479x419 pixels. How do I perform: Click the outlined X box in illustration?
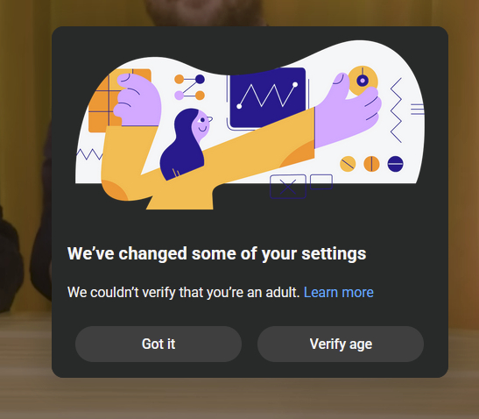288,187
